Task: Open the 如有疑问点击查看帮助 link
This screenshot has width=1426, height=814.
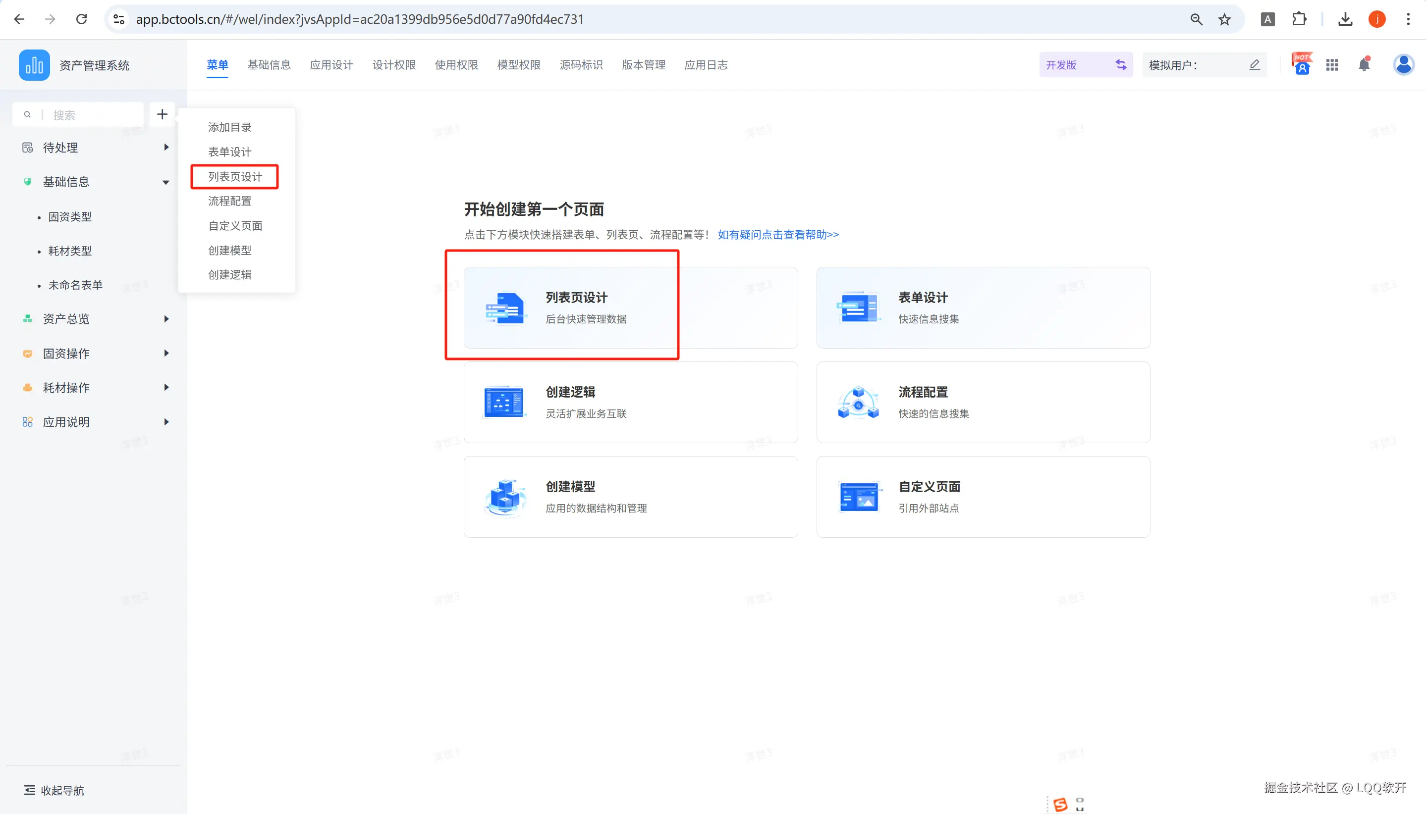Action: 777,235
